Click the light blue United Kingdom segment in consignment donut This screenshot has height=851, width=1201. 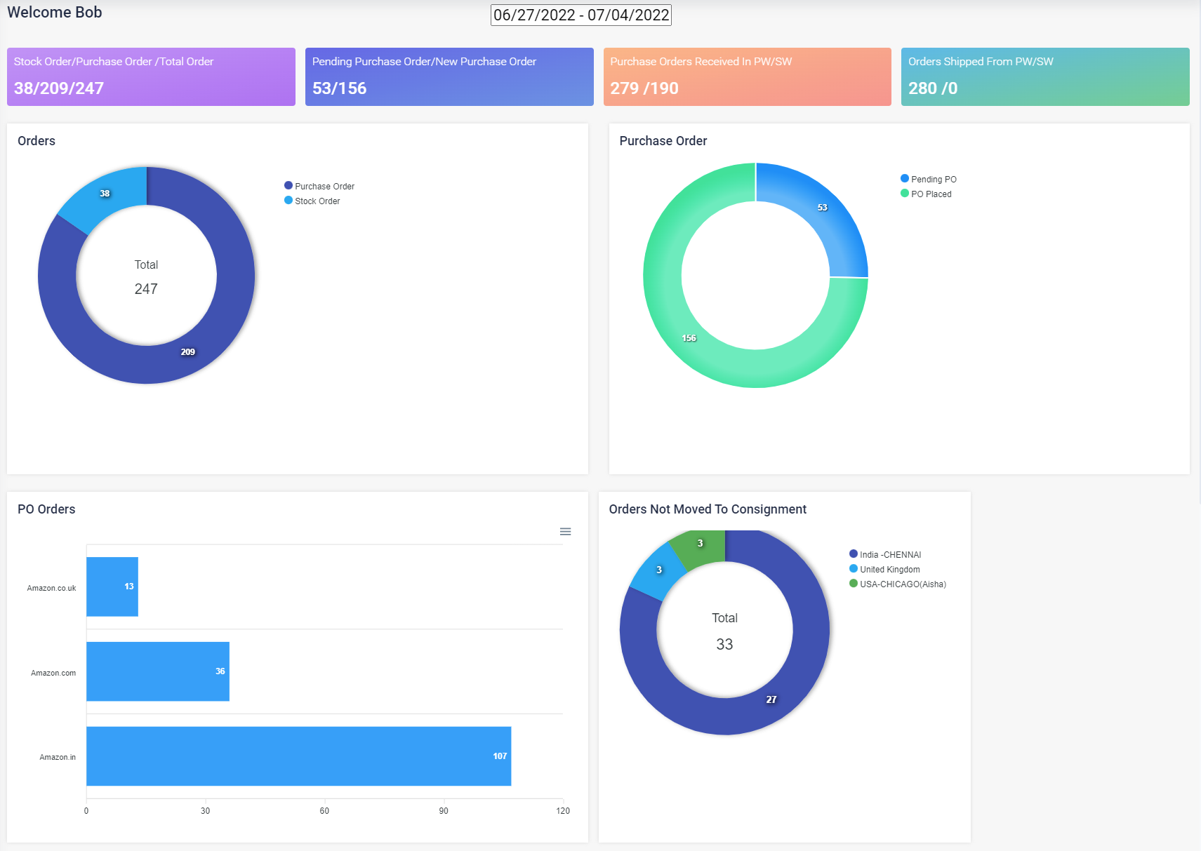(x=658, y=570)
